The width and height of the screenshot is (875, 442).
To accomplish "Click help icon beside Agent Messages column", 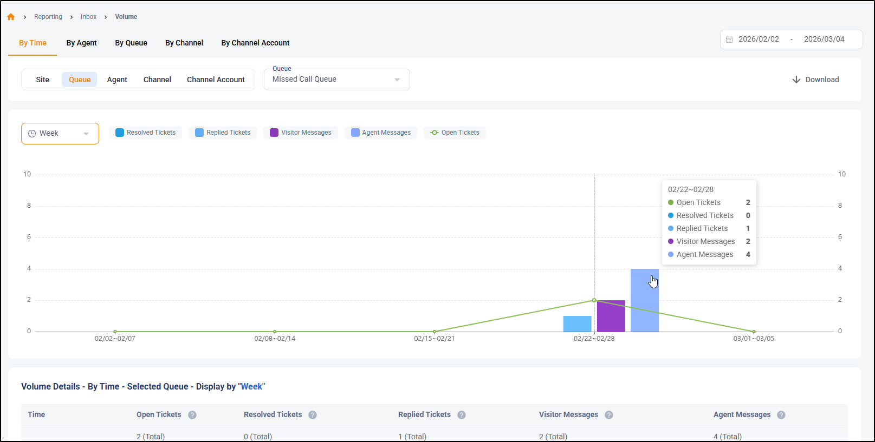I will point(781,415).
